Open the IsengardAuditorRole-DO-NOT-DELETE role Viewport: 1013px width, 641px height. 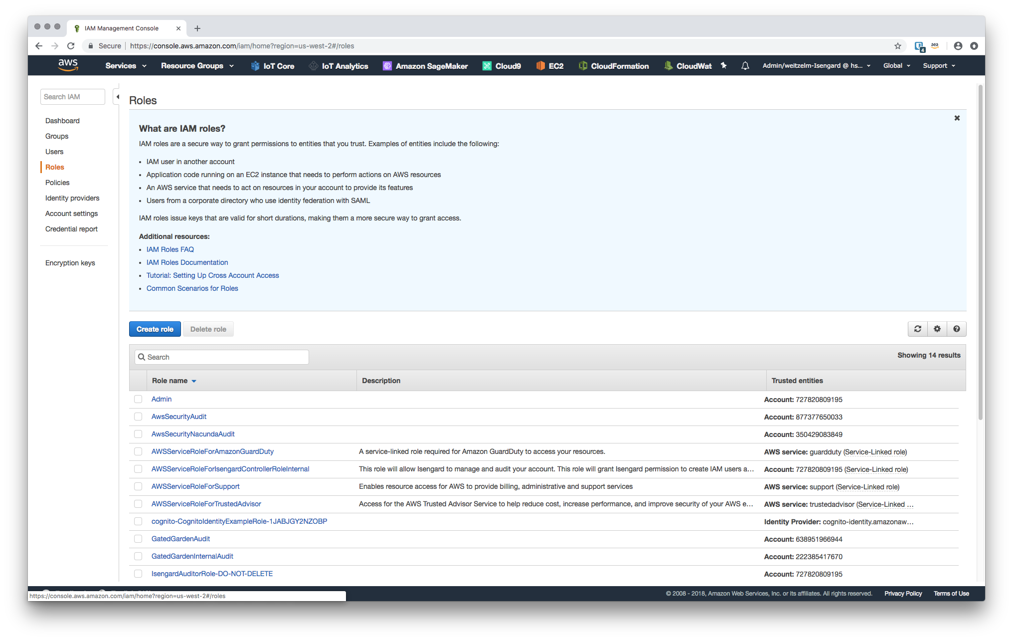click(212, 574)
